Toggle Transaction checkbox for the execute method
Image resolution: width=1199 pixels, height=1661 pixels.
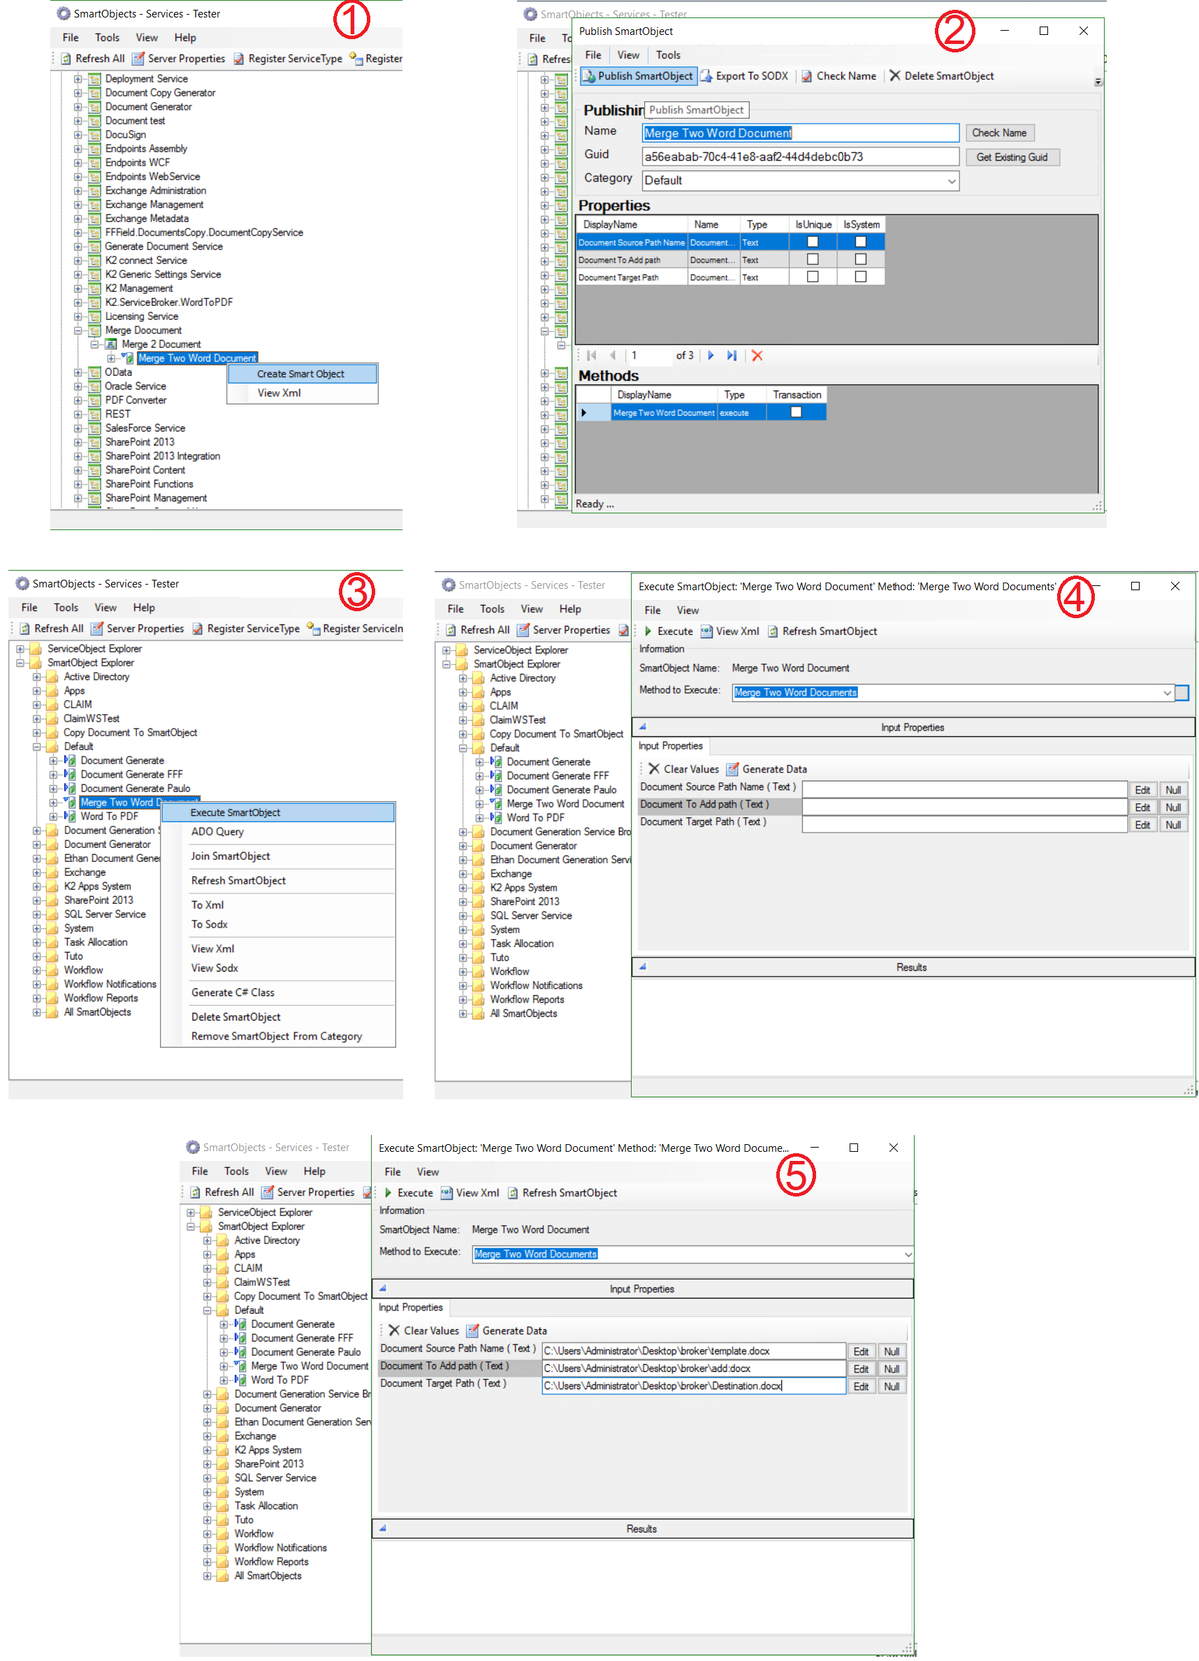[796, 413]
